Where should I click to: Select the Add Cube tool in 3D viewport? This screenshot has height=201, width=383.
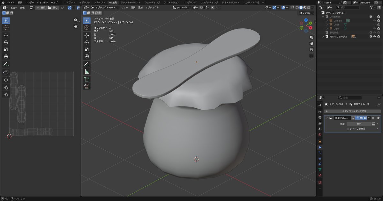(x=86, y=79)
